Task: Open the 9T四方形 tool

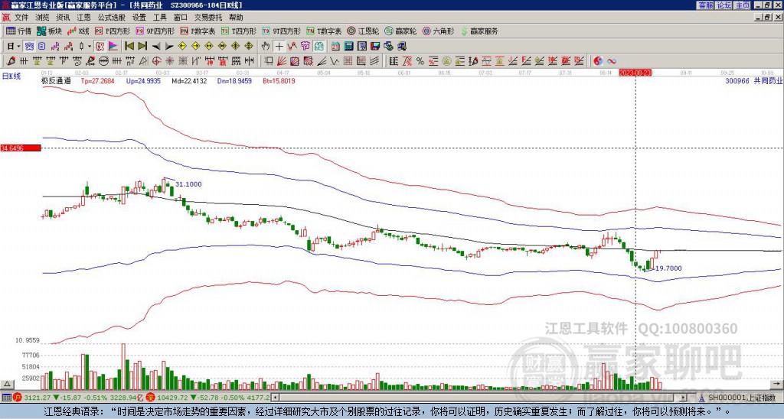Action: pos(281,31)
